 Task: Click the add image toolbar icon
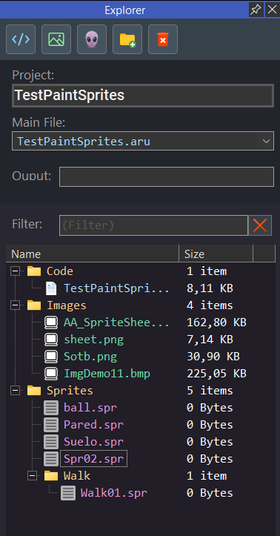56,39
